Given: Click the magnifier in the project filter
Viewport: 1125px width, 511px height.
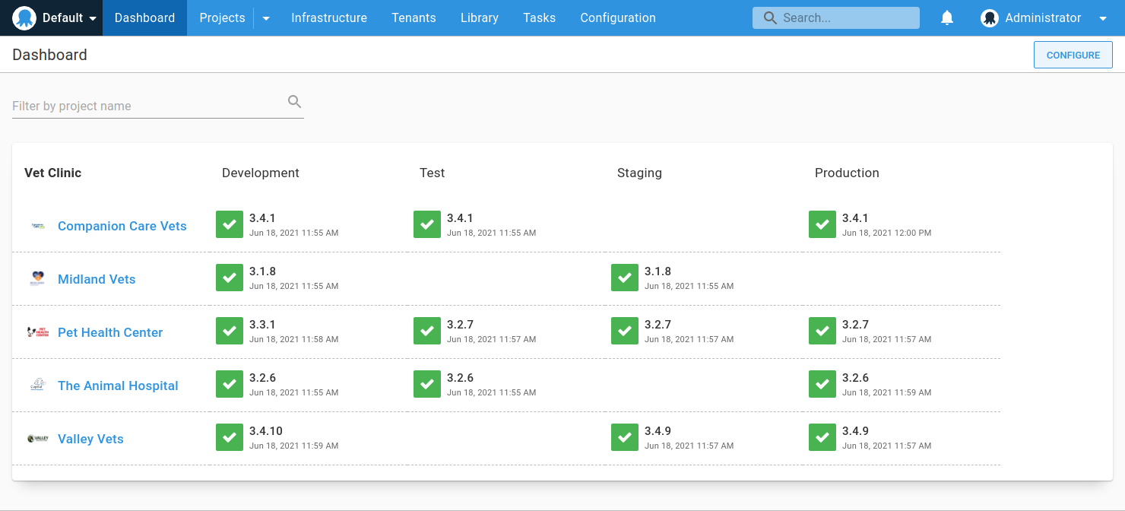Looking at the screenshot, I should pos(294,100).
